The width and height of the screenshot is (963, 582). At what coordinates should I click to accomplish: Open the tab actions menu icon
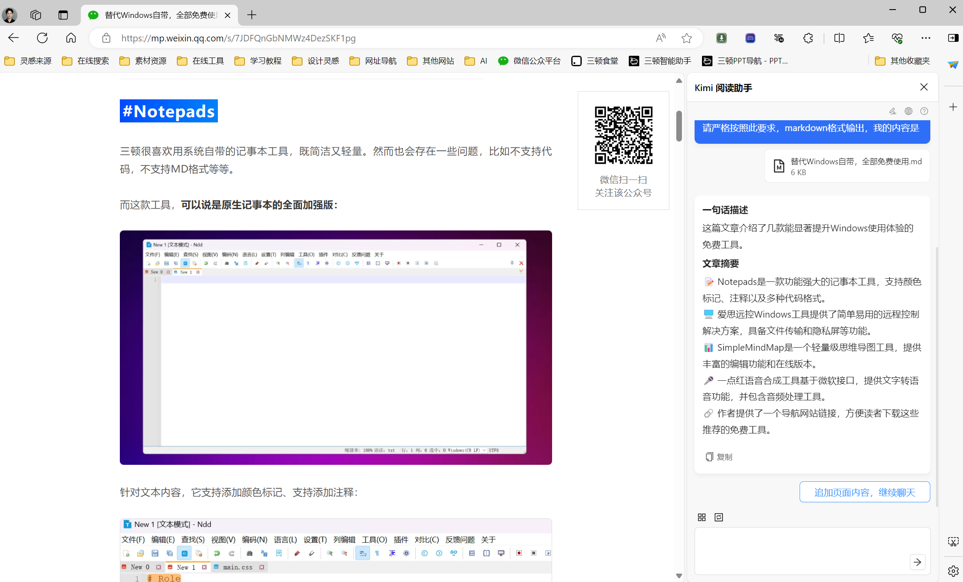click(x=63, y=15)
